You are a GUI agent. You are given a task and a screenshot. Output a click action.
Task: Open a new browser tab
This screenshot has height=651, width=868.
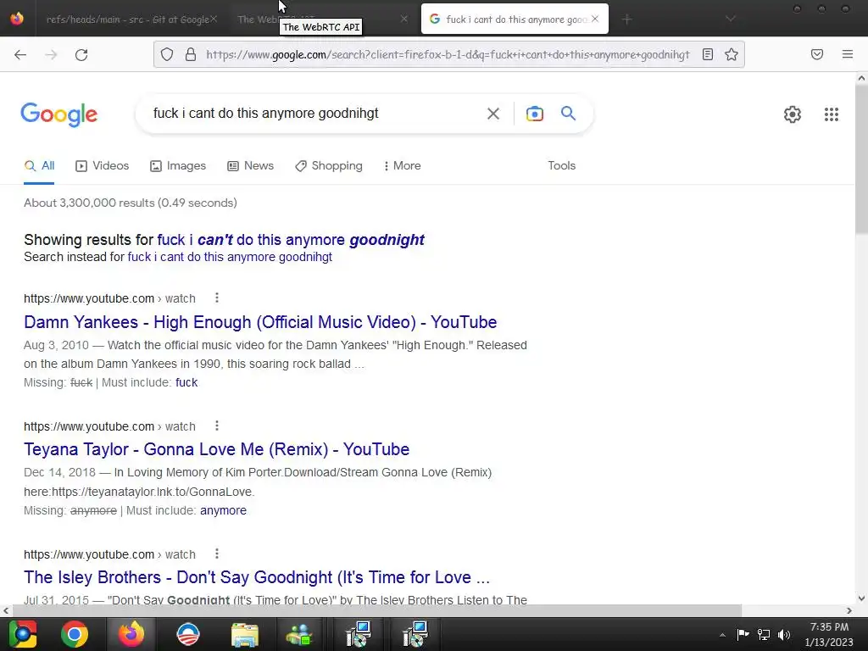point(626,19)
